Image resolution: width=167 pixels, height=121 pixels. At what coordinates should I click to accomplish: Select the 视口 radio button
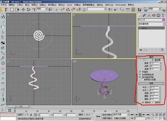pos(141,60)
